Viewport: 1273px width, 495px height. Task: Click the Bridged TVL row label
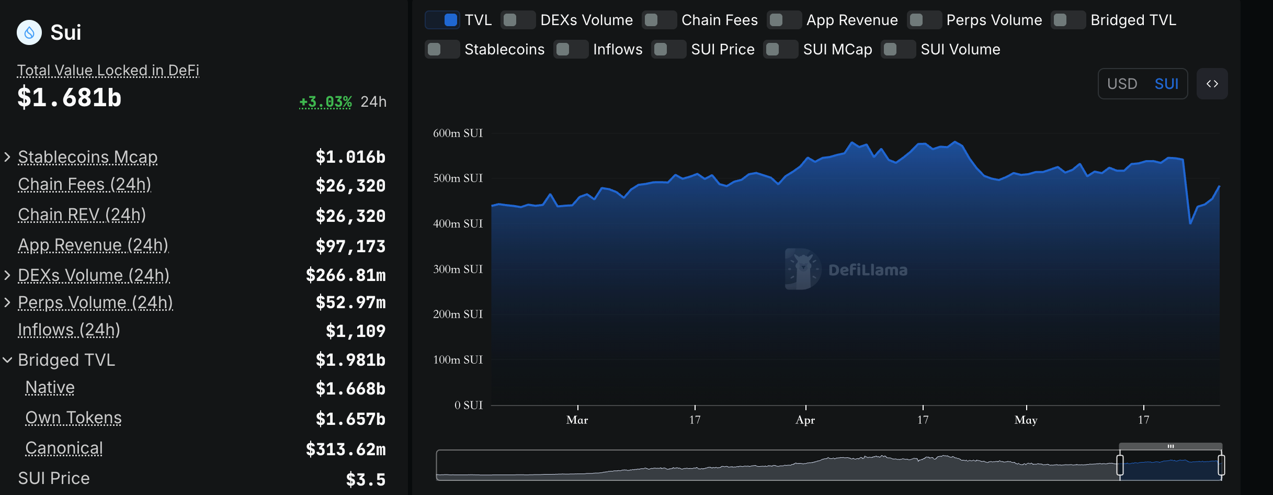click(66, 360)
